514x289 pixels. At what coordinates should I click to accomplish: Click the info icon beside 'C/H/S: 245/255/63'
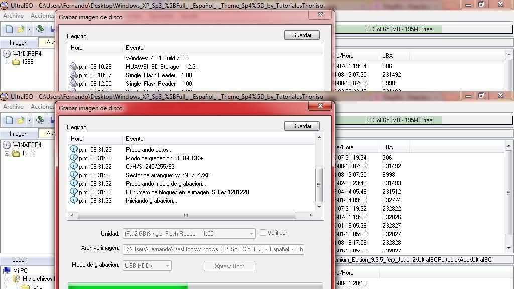pos(74,166)
